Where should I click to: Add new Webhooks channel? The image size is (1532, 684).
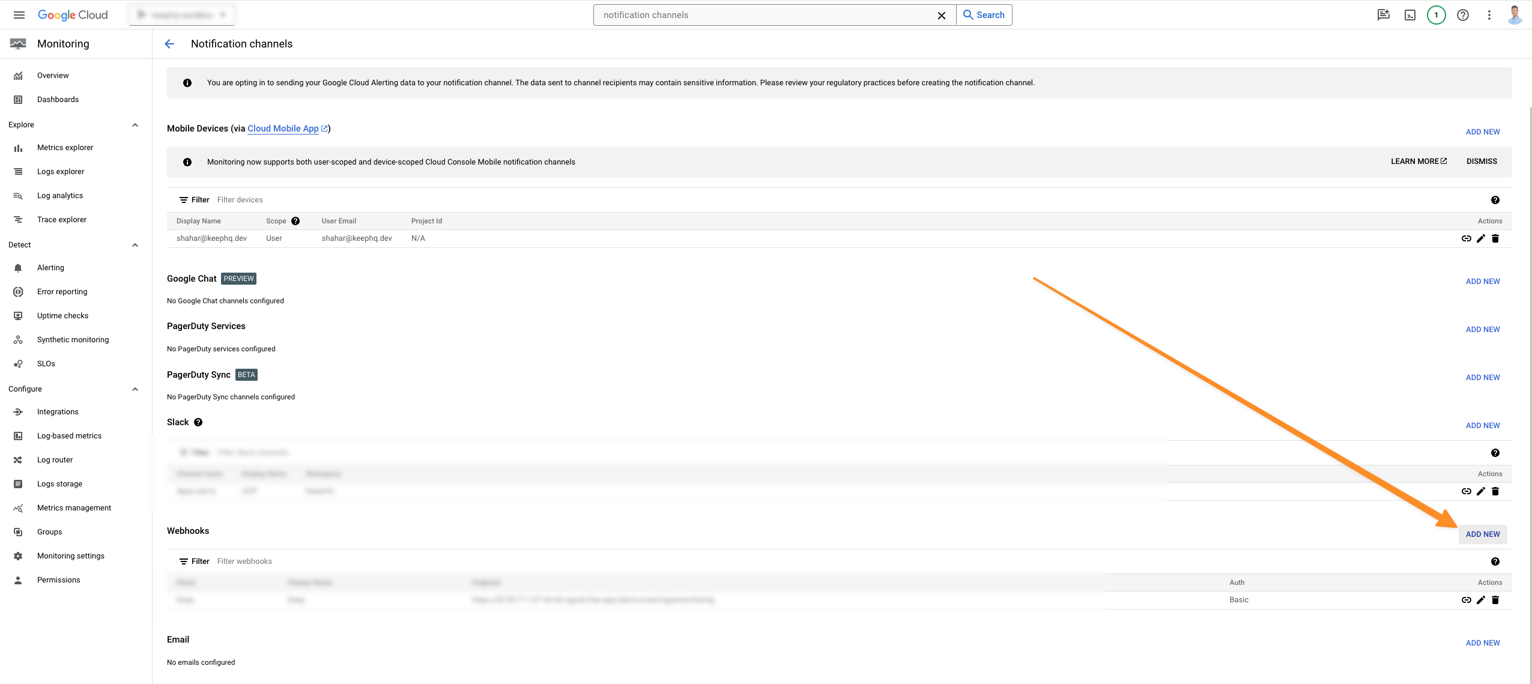click(1483, 534)
